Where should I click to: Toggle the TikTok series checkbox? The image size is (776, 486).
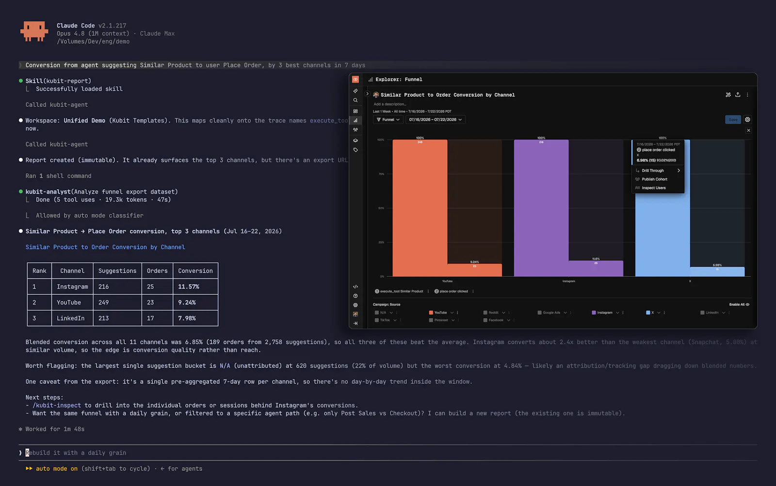[377, 320]
